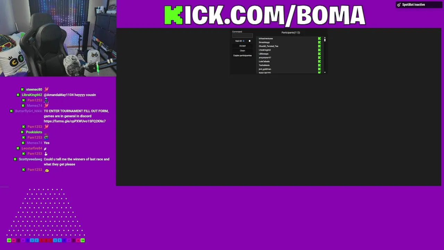Click Kick icon beside amyleisner97
The width and height of the screenshot is (444, 250).
click(319, 58)
